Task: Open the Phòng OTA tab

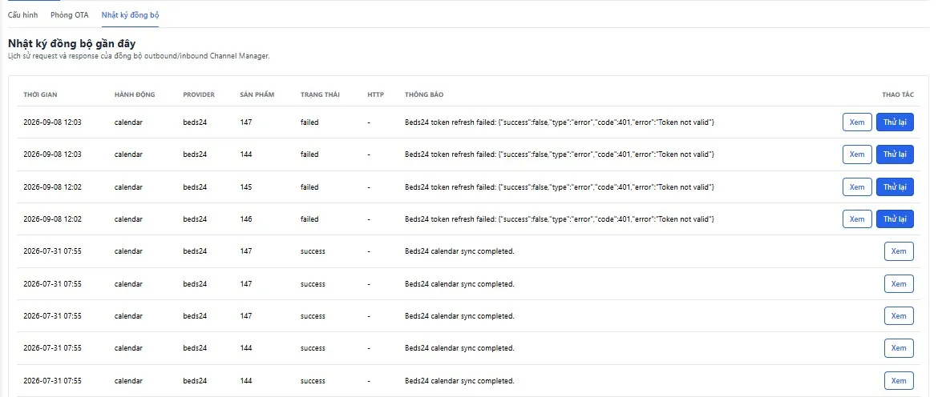Action: [x=70, y=15]
